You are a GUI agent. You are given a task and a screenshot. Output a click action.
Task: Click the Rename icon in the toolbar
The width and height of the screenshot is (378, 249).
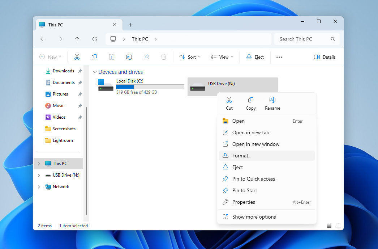[129, 57]
